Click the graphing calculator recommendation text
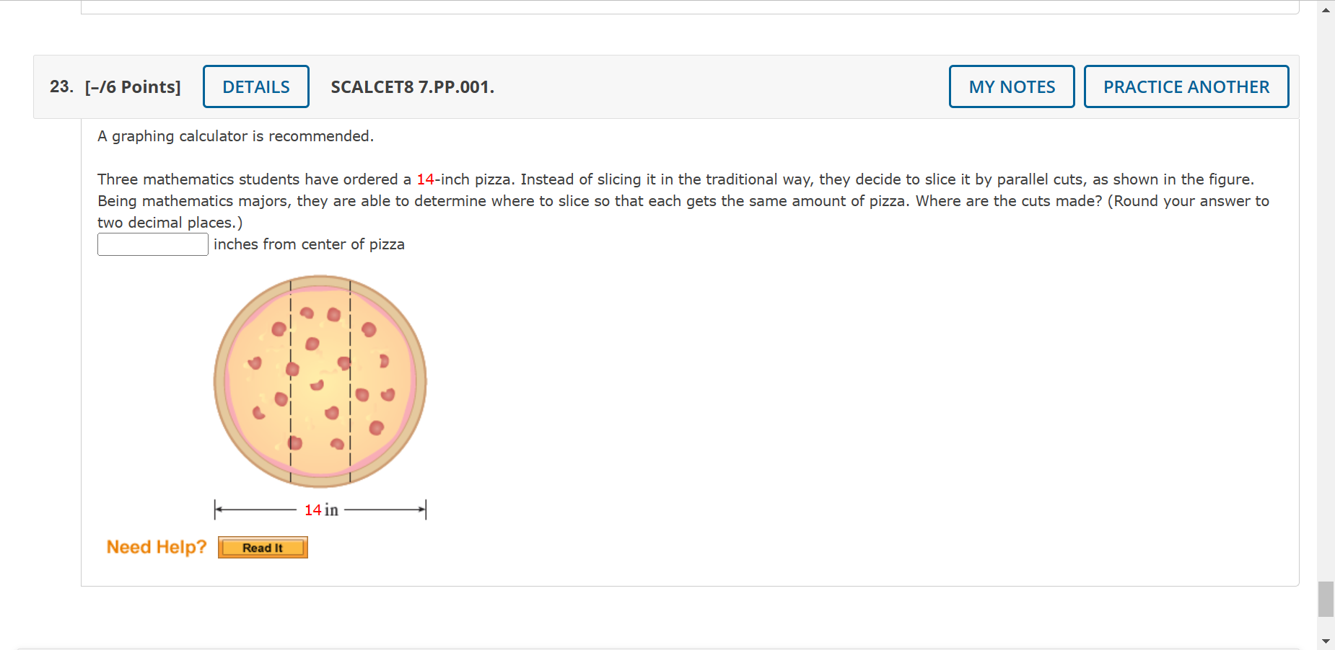The height and width of the screenshot is (650, 1335). [x=236, y=135]
